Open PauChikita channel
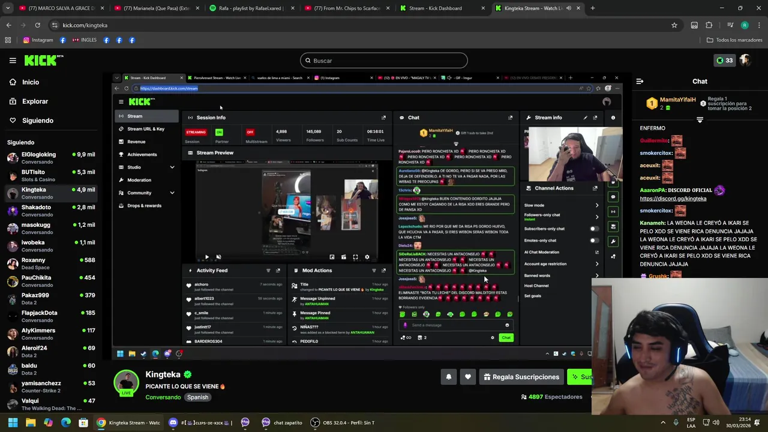This screenshot has height=432, width=768. [51, 281]
